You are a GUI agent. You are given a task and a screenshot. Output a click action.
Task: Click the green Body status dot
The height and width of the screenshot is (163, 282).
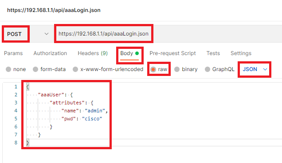137,53
